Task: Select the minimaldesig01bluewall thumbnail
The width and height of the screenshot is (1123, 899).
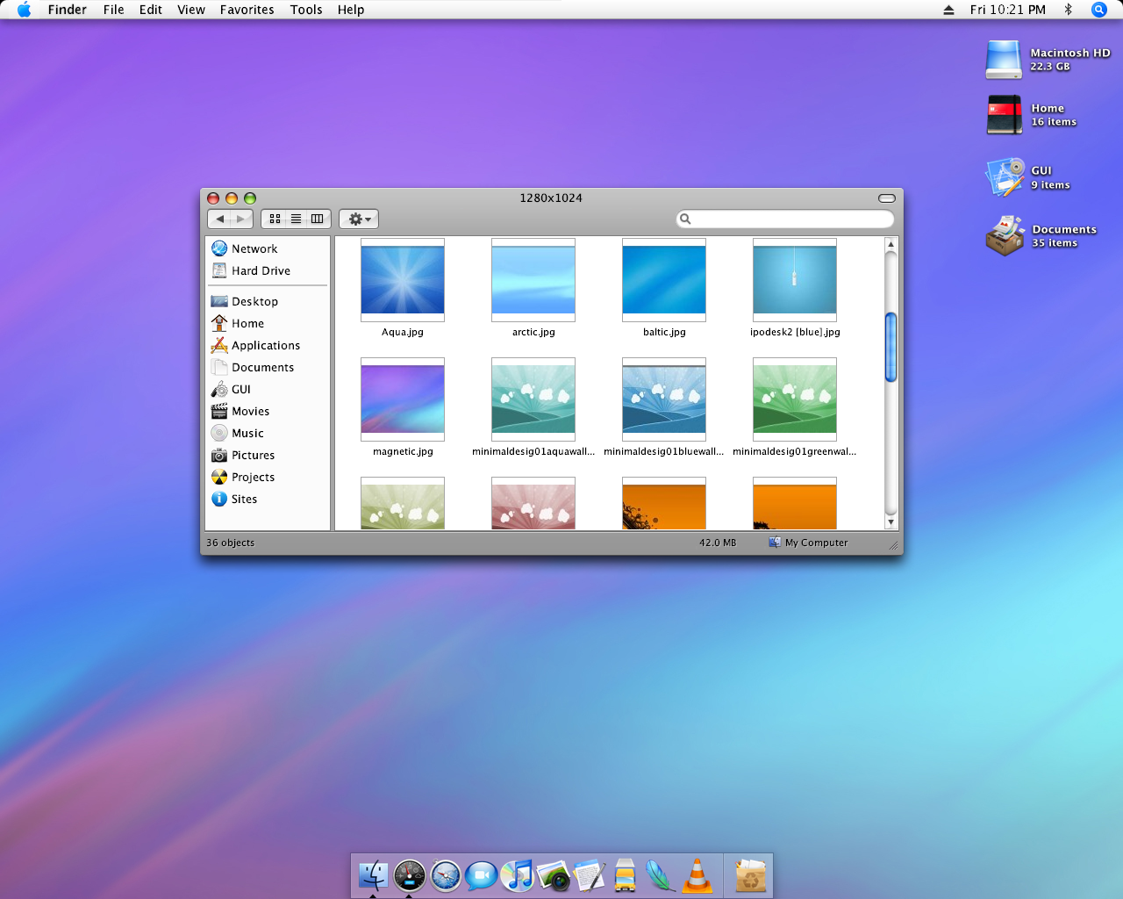Action: pyautogui.click(x=664, y=399)
